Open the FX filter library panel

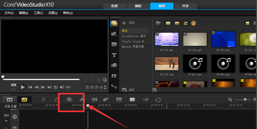click(114, 76)
